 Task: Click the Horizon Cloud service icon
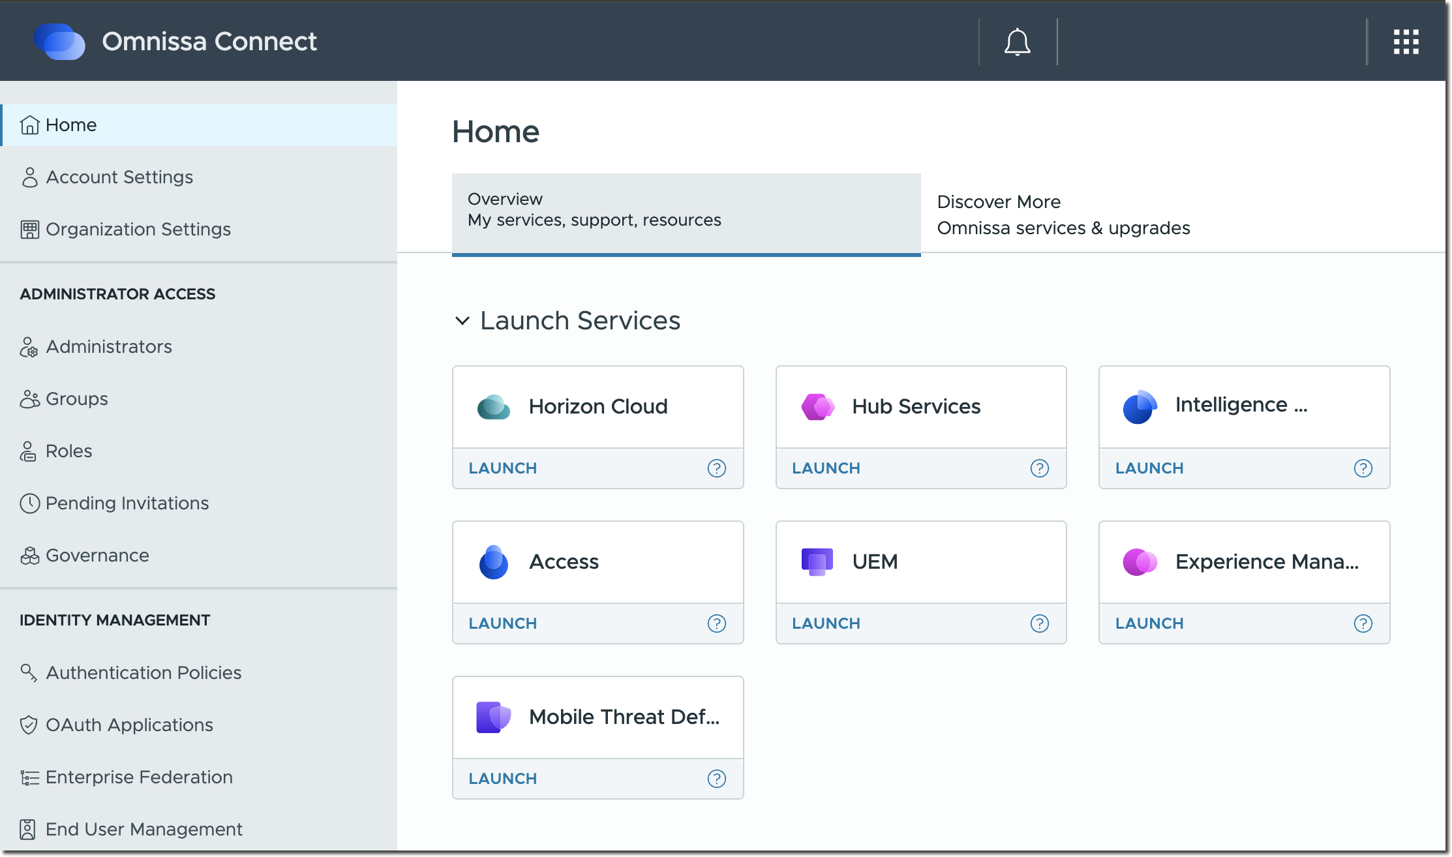pyautogui.click(x=494, y=406)
